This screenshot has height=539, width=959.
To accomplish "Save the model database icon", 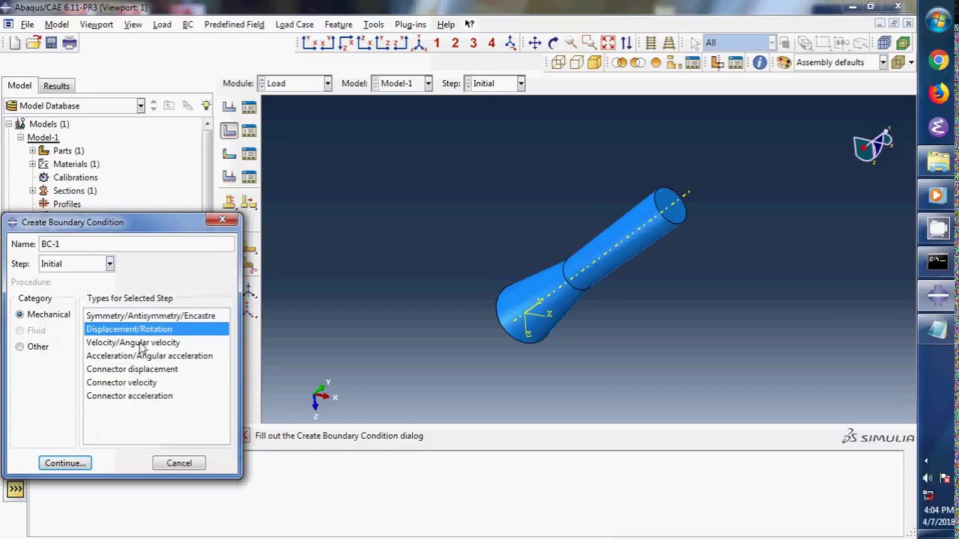I will 51,43.
